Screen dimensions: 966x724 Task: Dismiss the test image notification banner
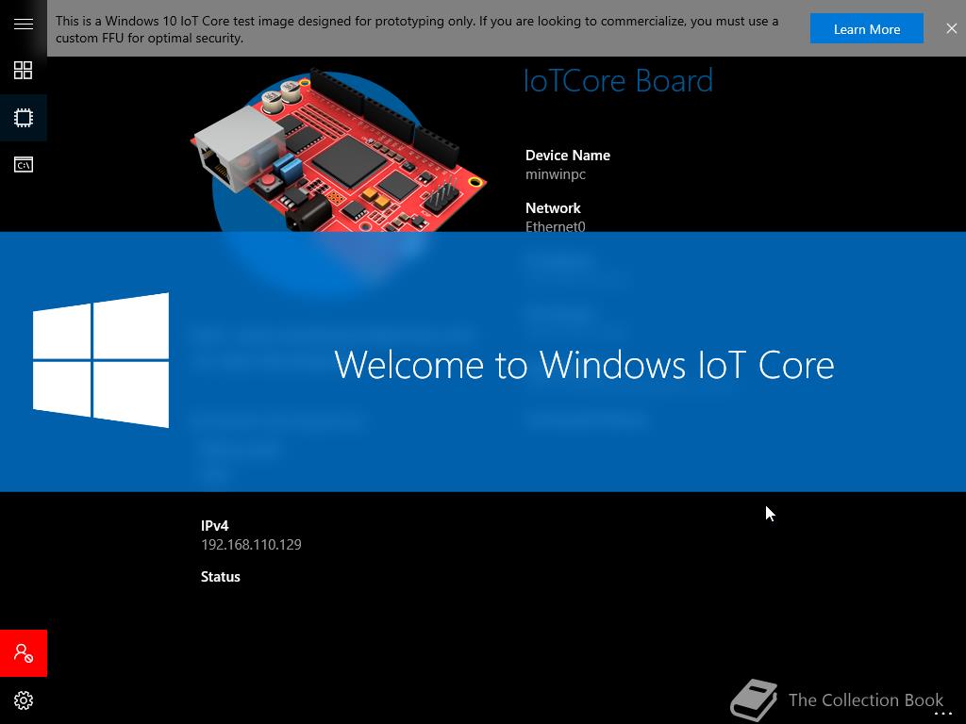tap(951, 28)
